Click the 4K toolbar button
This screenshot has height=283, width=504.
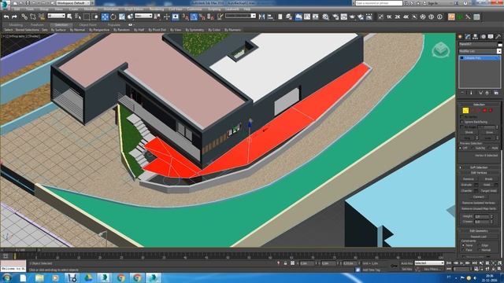coord(406,17)
